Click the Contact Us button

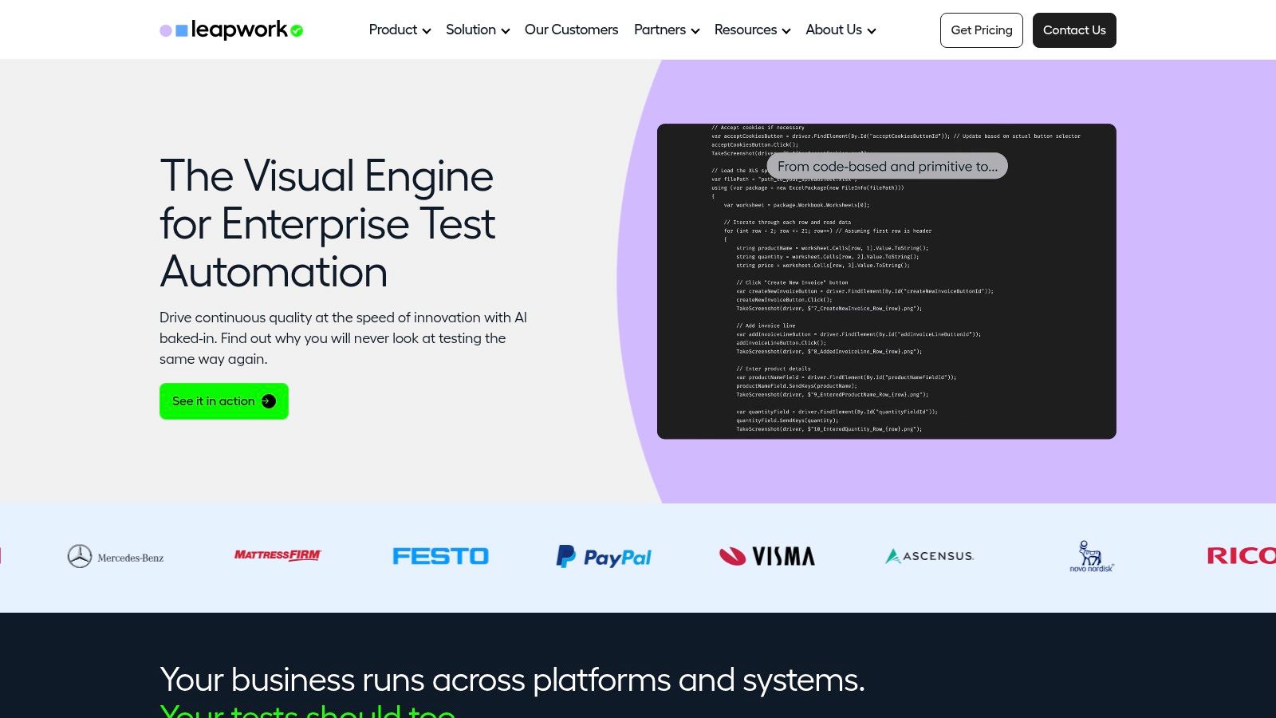coord(1074,30)
